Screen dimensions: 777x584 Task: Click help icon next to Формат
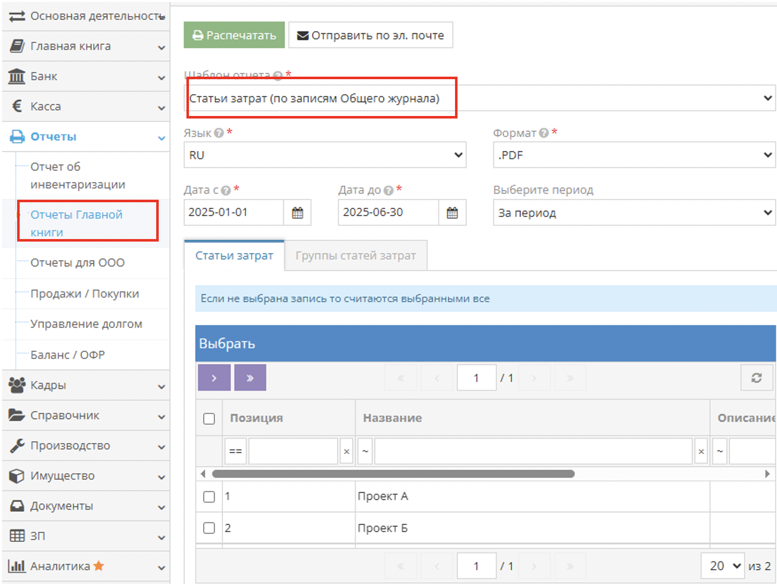pos(544,133)
